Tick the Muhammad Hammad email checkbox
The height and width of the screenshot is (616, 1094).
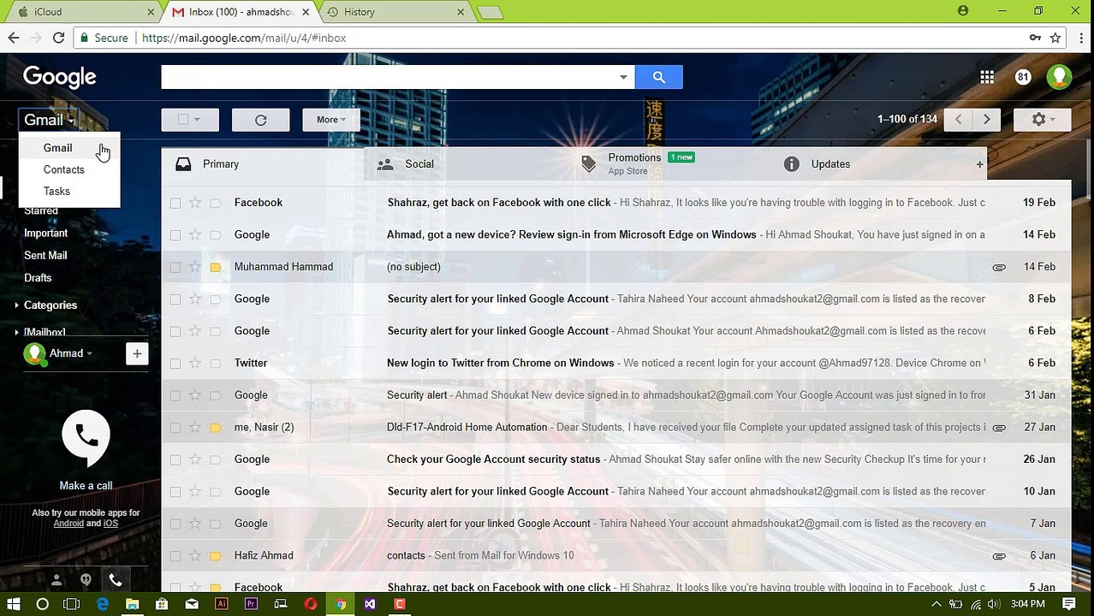pyautogui.click(x=175, y=267)
